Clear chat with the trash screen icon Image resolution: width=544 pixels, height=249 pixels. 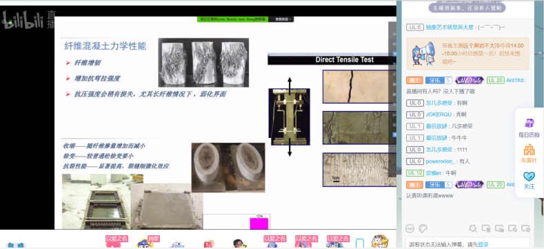tap(486, 228)
